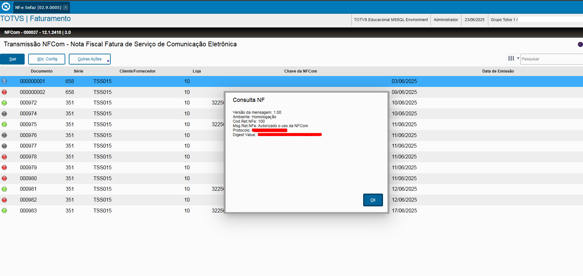Click the Grupo Totvs 1 label
This screenshot has height=276, width=583.
pos(504,20)
